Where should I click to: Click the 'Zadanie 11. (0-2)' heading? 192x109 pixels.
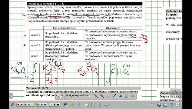click(x=37, y=88)
